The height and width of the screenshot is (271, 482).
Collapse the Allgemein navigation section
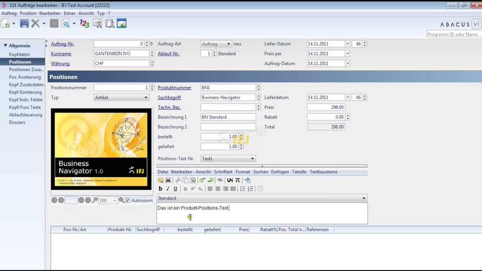coord(5,46)
